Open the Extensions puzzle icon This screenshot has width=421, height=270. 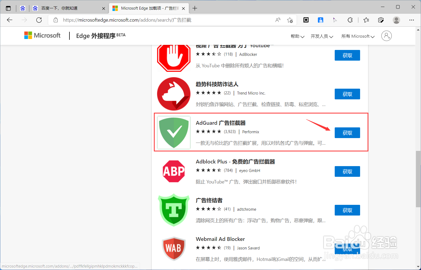click(x=350, y=20)
